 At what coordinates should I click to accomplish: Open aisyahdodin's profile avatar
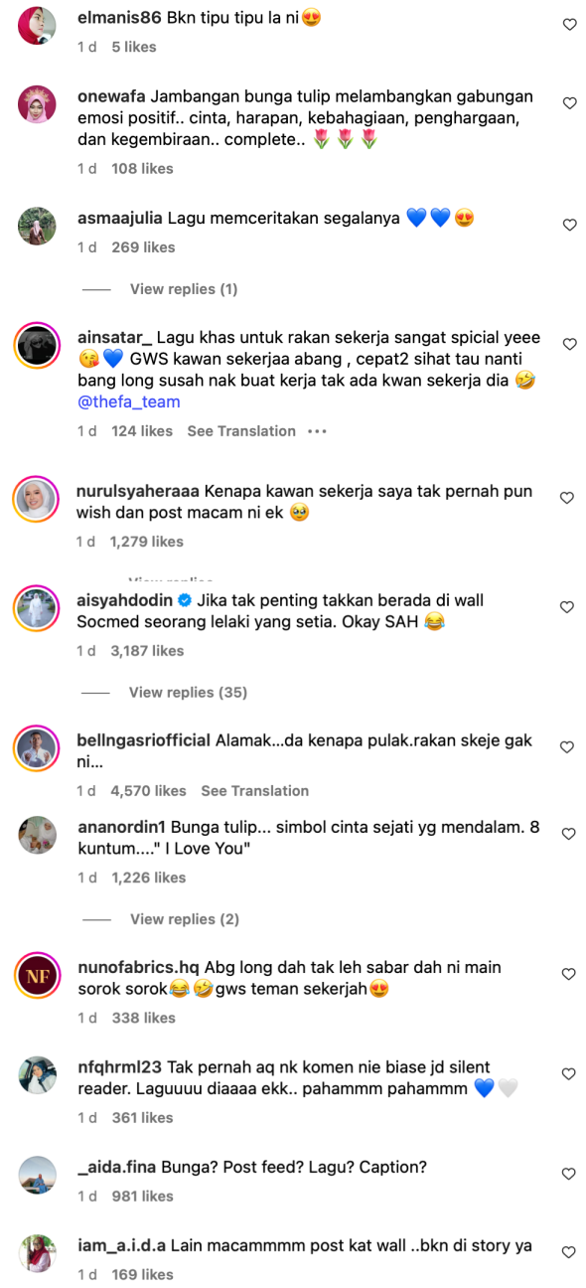37,608
